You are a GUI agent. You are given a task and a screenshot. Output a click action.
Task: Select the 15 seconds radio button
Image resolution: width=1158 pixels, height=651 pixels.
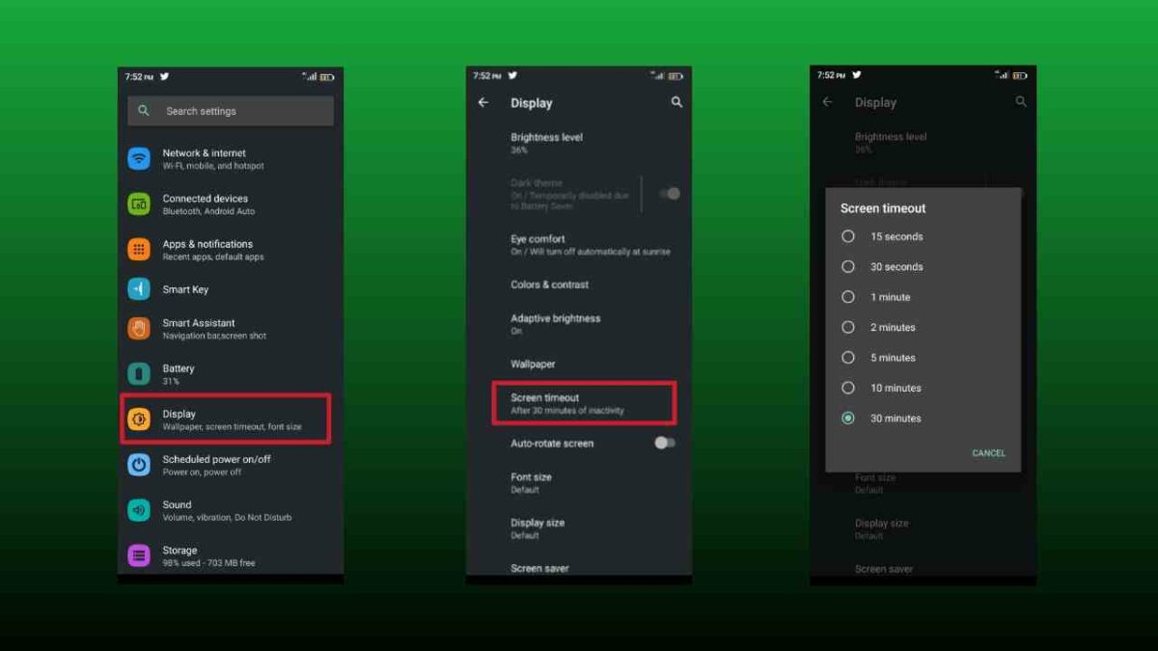pos(848,236)
